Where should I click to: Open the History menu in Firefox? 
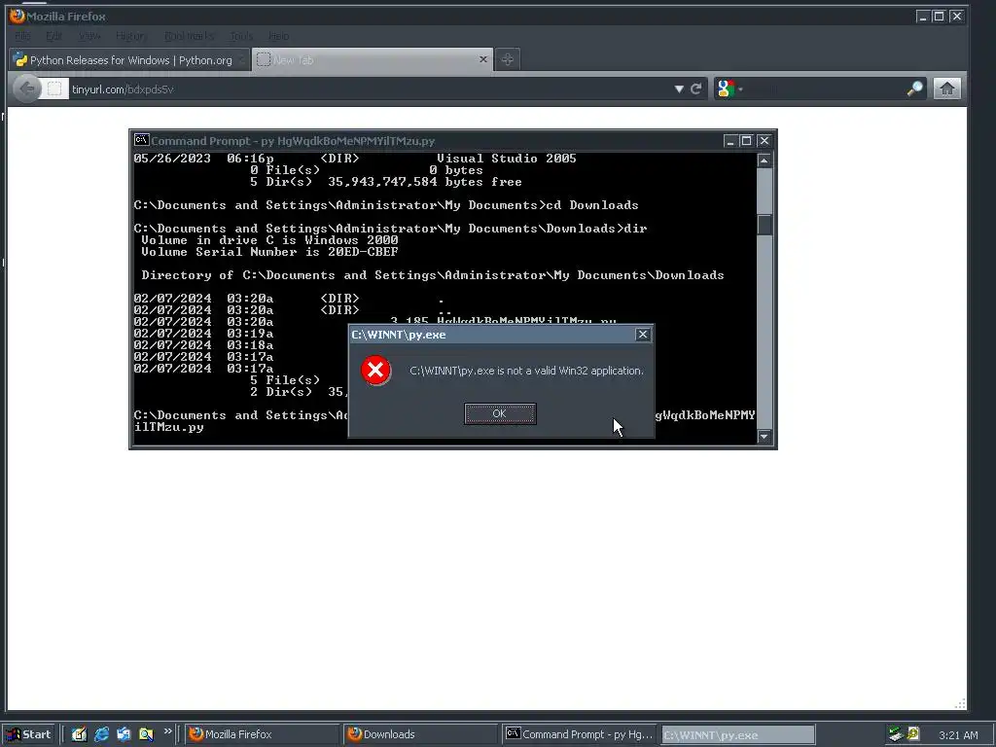131,36
